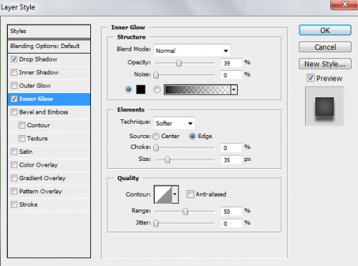This screenshot has width=358, height=266.
Task: Click the Jitter value field
Action: (231, 224)
